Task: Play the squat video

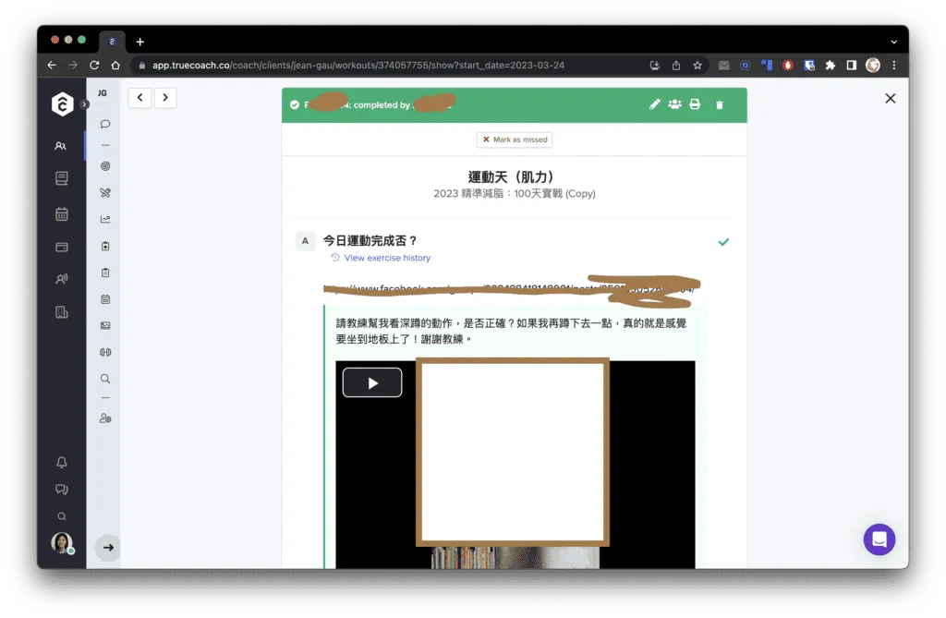Action: (372, 383)
